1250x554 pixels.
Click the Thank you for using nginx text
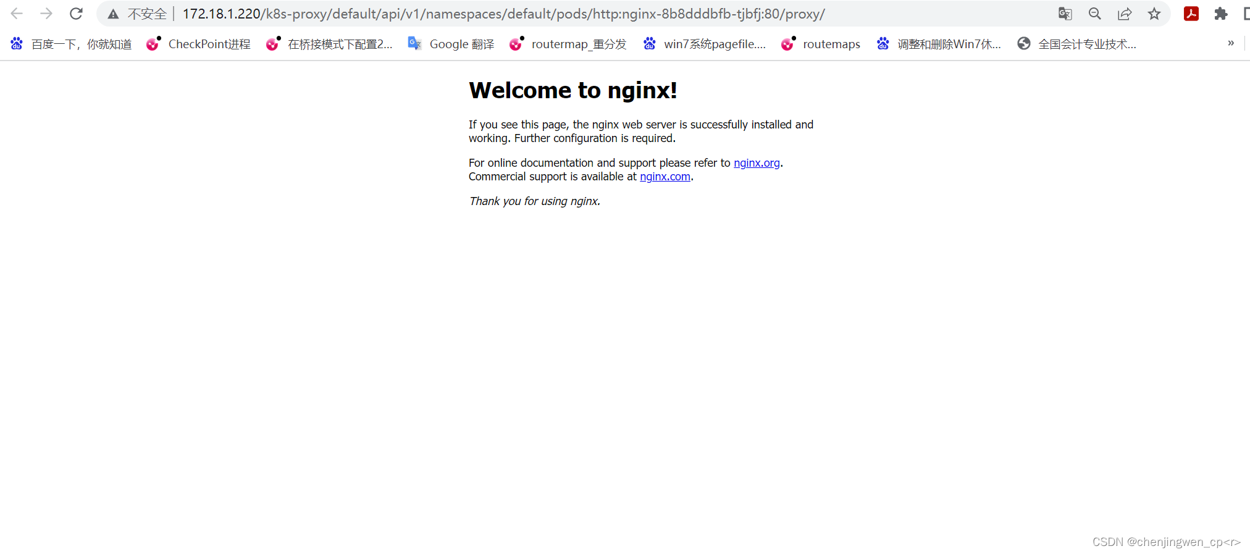tap(534, 201)
